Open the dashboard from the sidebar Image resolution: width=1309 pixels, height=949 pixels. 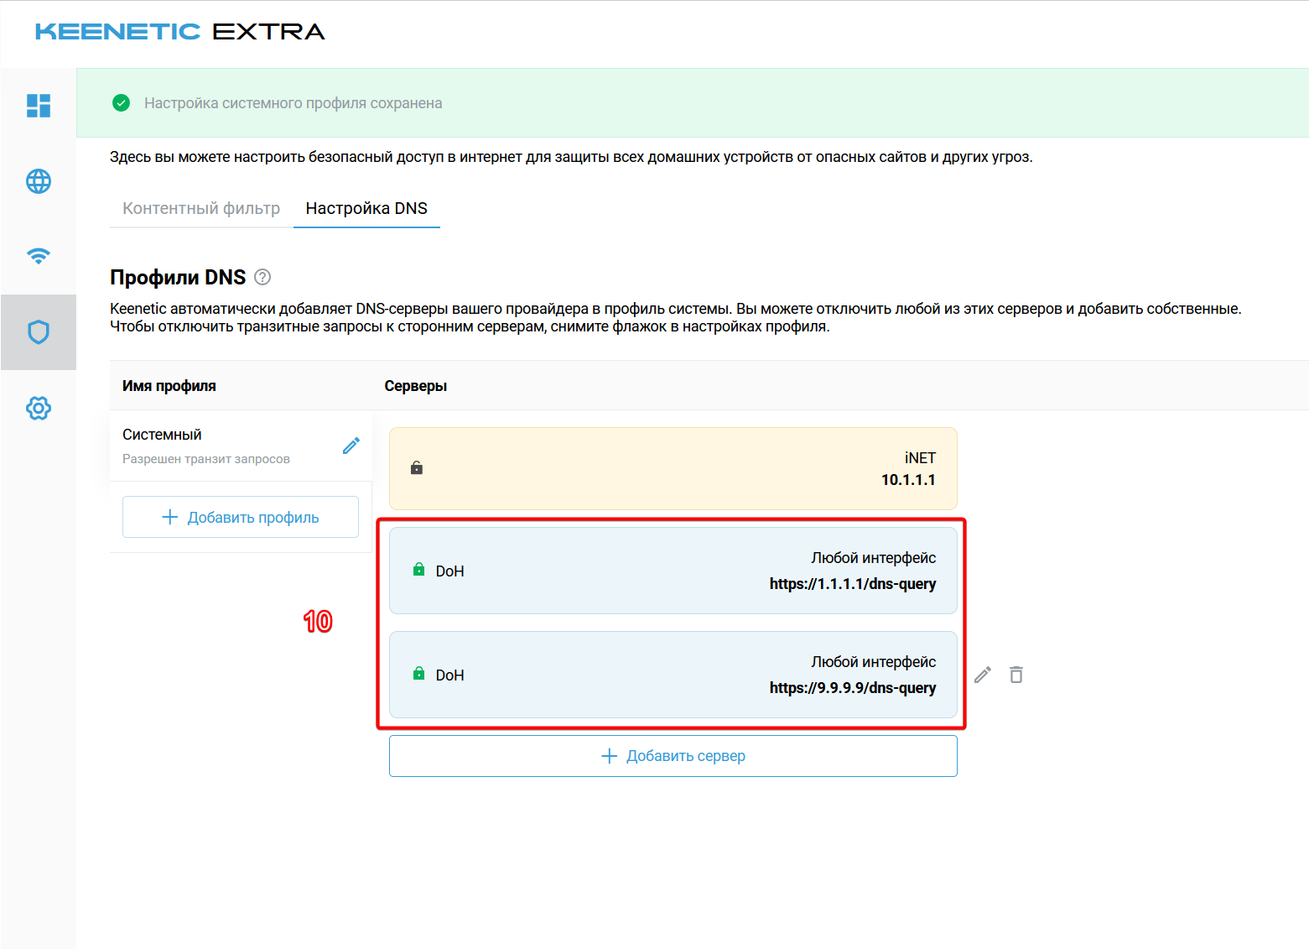[39, 106]
